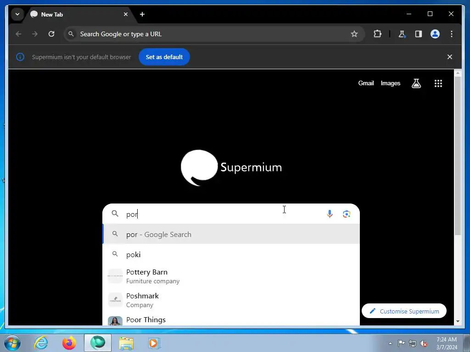Viewport: 470px width, 352px height.
Task: Click the Poshmark logo thumbnail
Action: tap(115, 300)
